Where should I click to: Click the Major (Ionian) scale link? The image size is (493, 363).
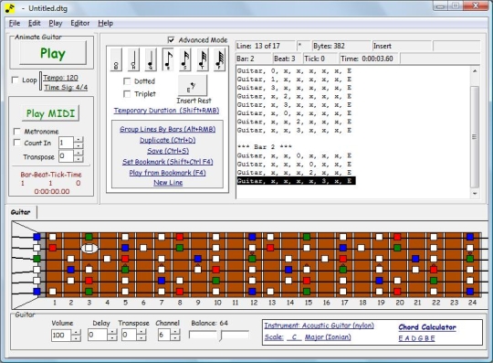pyautogui.click(x=328, y=337)
